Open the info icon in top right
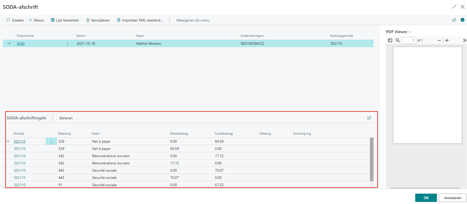 pyautogui.click(x=462, y=20)
